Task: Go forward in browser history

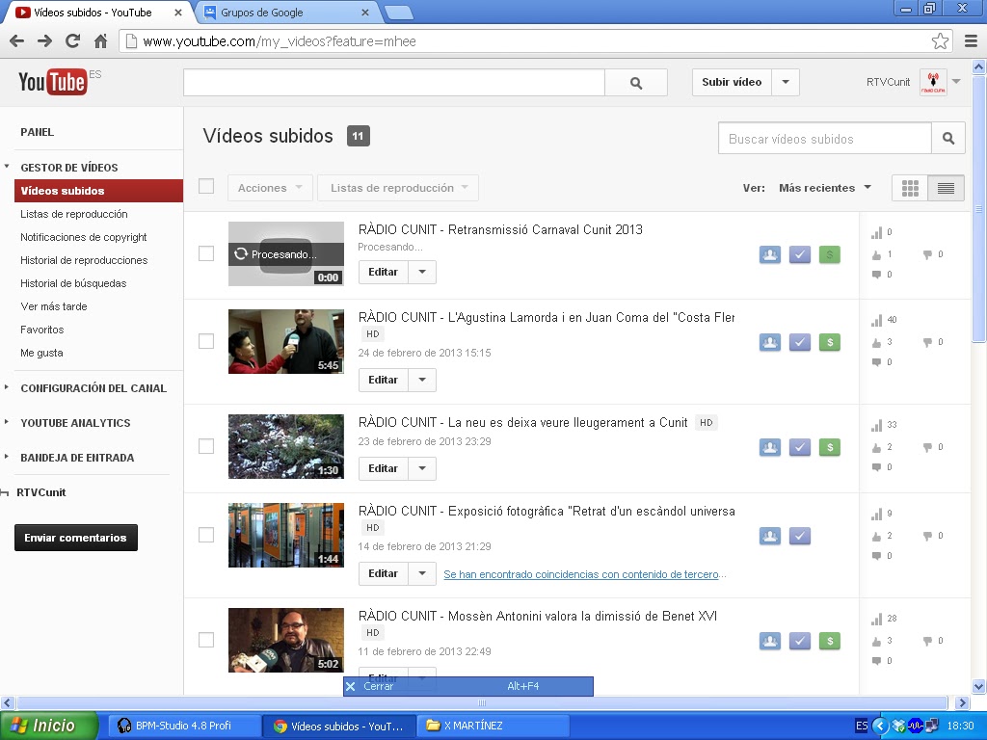Action: (x=44, y=41)
